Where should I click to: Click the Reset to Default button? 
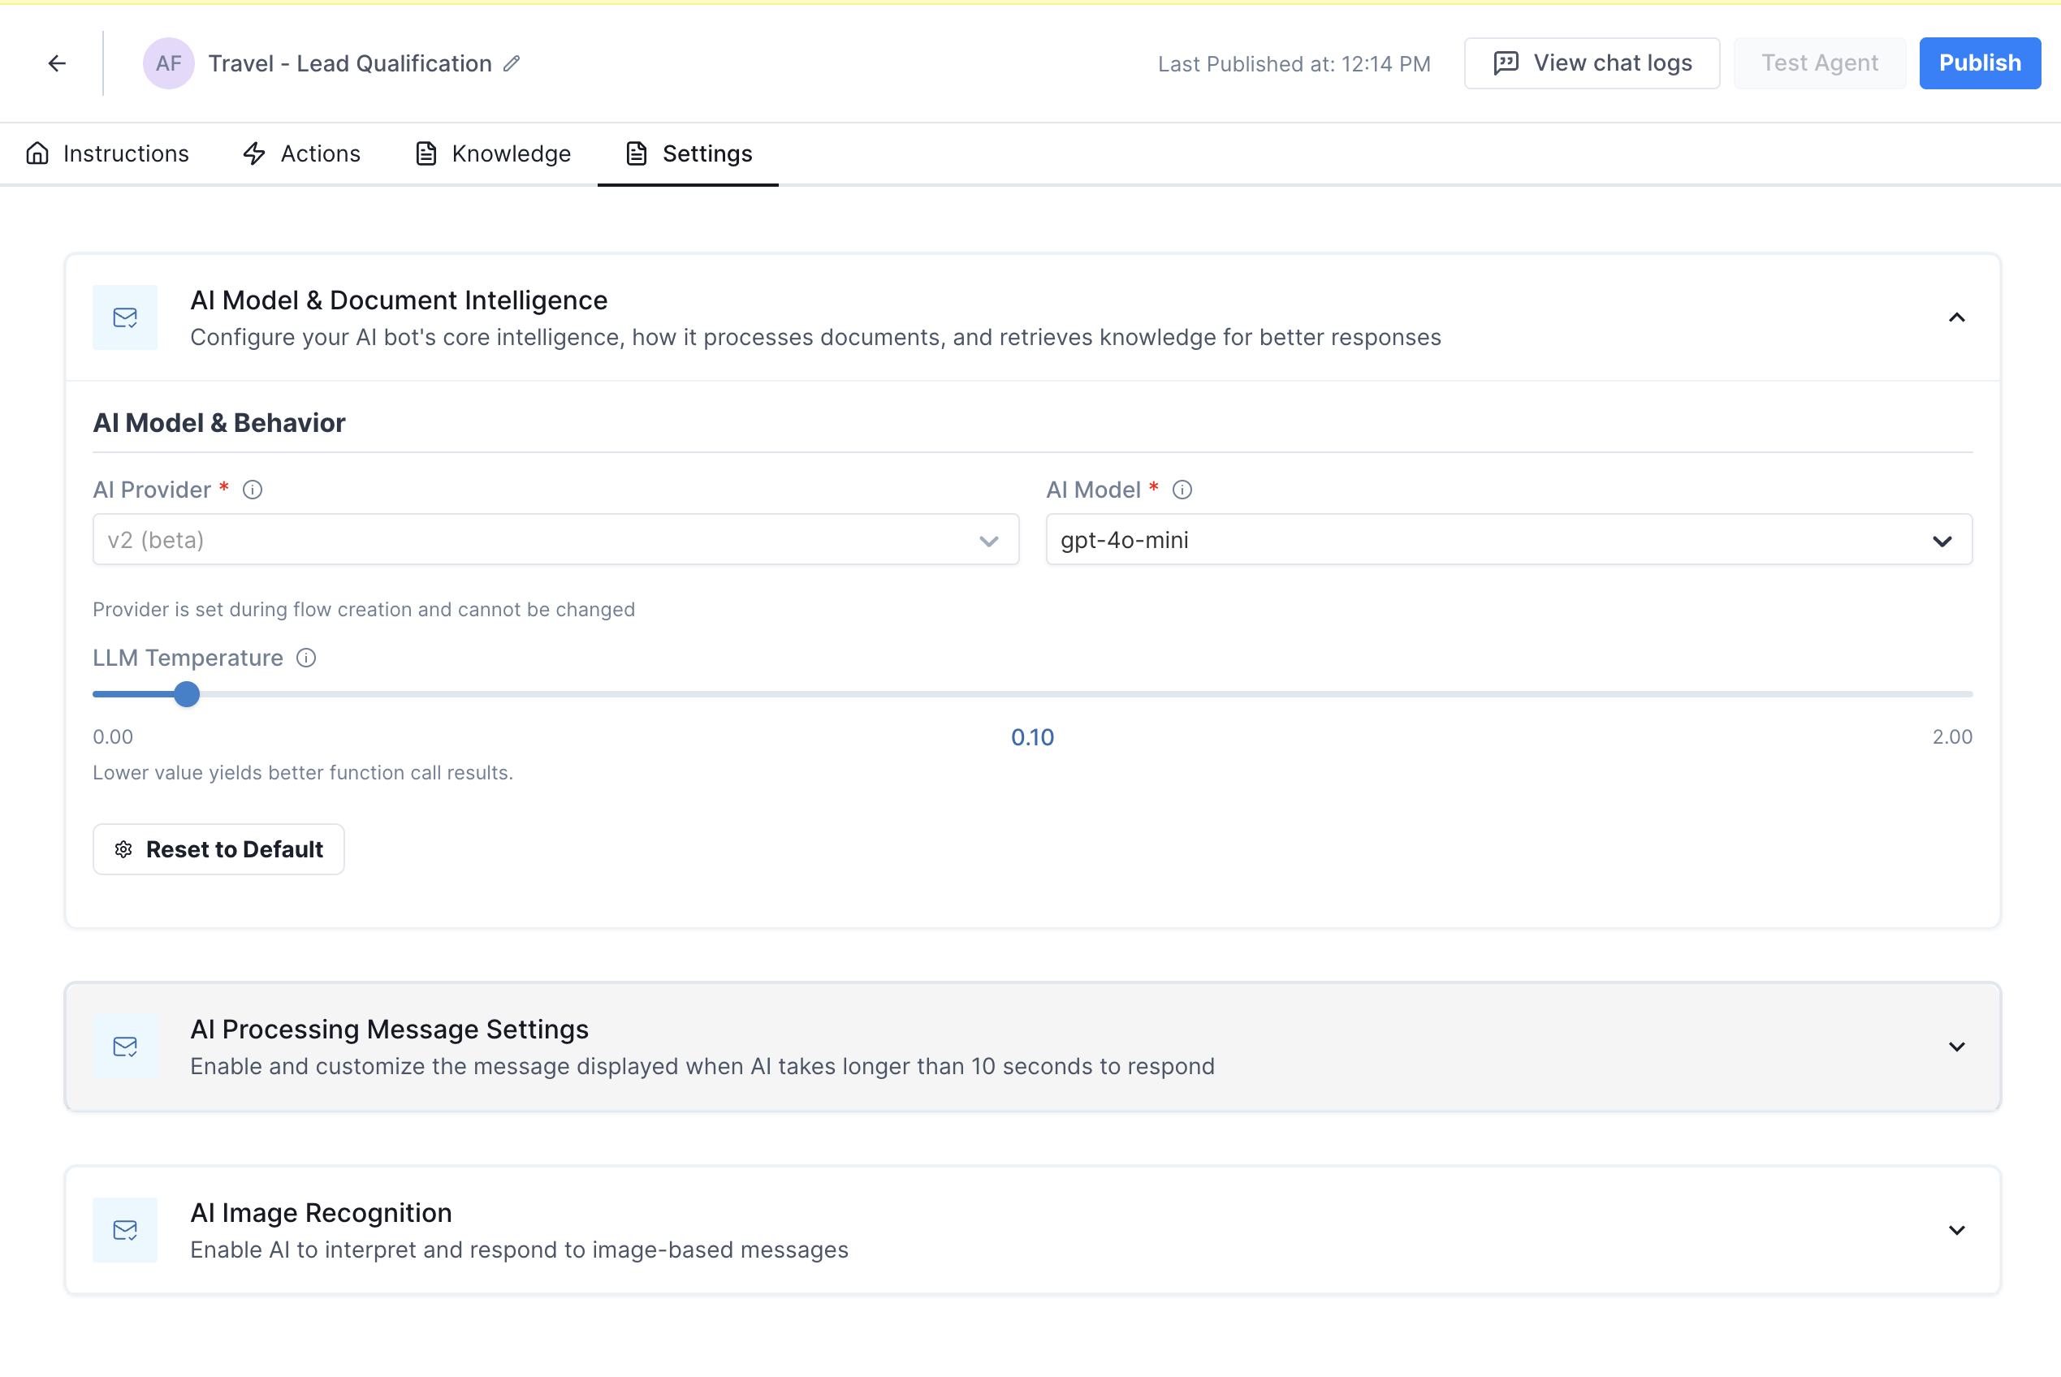pos(218,849)
